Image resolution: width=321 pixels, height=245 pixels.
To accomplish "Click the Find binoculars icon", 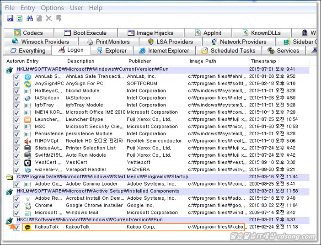I will tap(30, 18).
